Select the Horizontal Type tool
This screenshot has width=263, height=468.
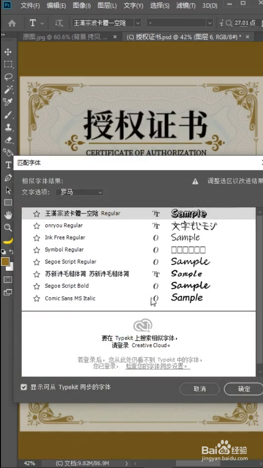pos(8,165)
